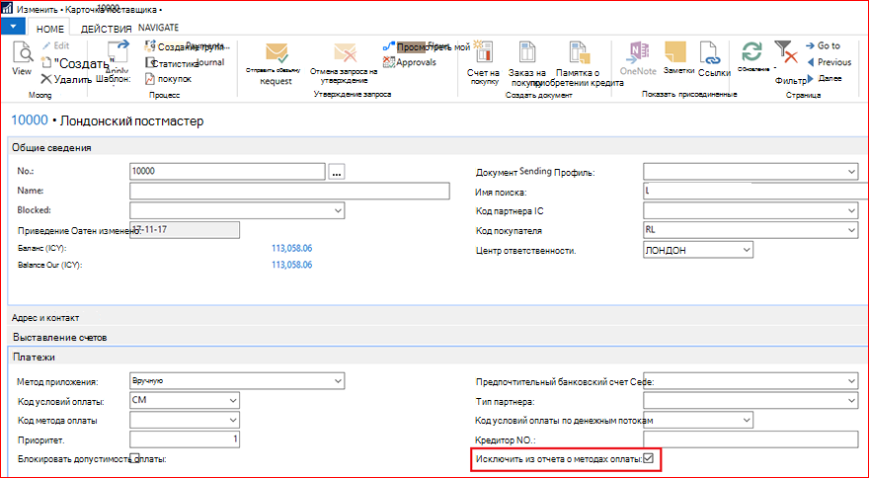Screen dimensions: 869x478
Task: Refresh page with Обновление icon
Action: point(752,53)
